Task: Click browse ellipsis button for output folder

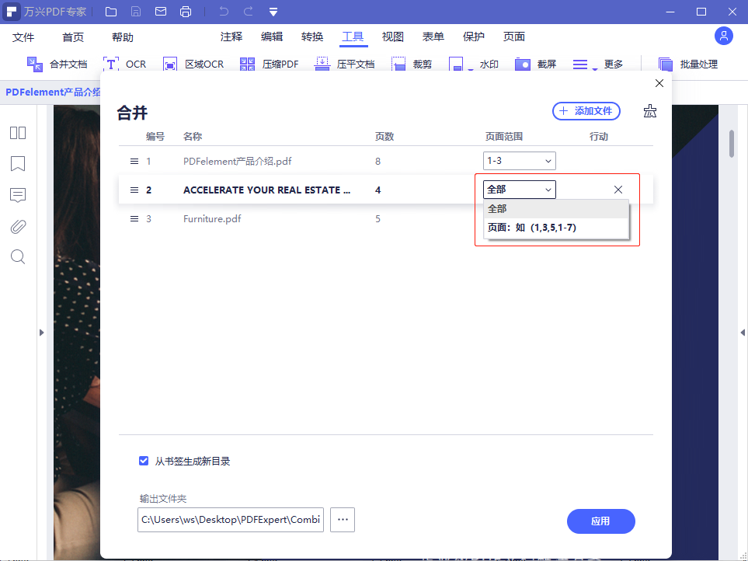Action: pyautogui.click(x=343, y=520)
